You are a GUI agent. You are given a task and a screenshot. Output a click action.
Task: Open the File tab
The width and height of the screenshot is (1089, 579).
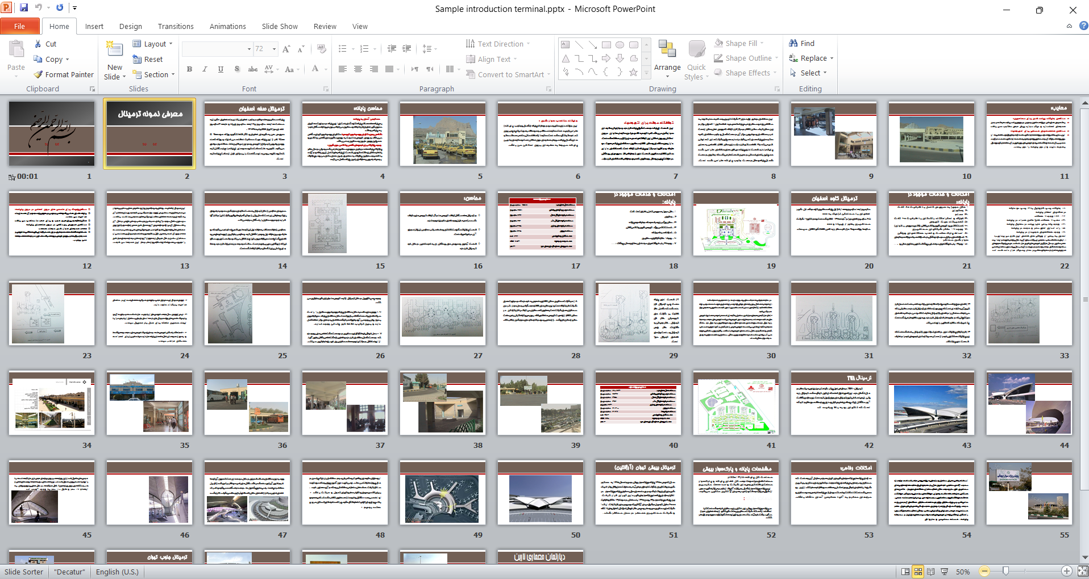[20, 26]
